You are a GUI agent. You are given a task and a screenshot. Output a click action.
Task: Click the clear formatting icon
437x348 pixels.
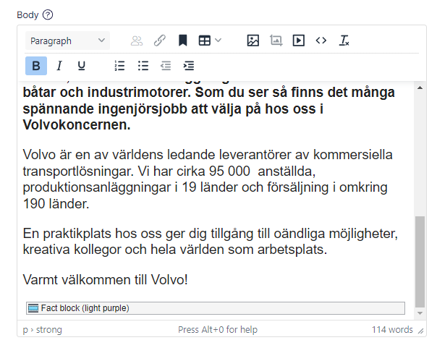tap(344, 41)
